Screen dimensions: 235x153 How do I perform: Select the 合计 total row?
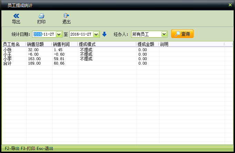tap(117, 63)
